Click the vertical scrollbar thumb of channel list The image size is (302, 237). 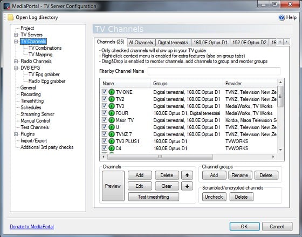[x=280, y=97]
